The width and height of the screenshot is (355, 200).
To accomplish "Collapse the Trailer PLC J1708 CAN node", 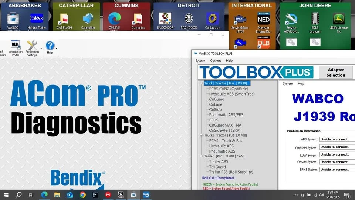I will pos(201,156).
